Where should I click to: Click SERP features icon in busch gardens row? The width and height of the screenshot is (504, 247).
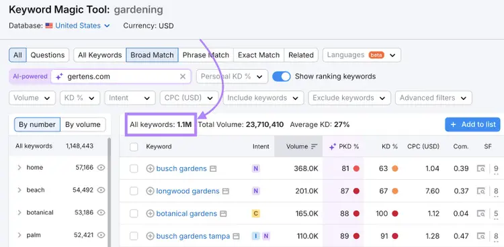pos(481,168)
